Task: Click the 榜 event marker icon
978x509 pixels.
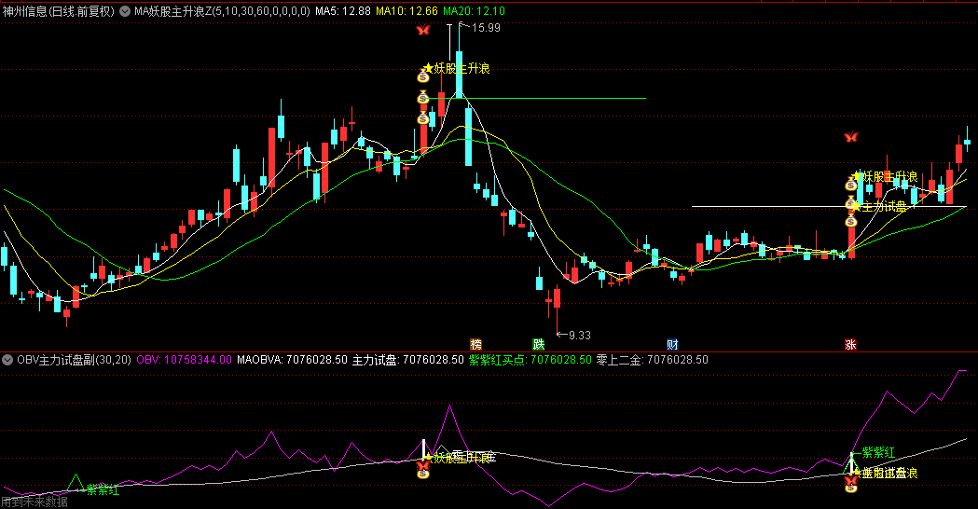Action: tap(475, 344)
